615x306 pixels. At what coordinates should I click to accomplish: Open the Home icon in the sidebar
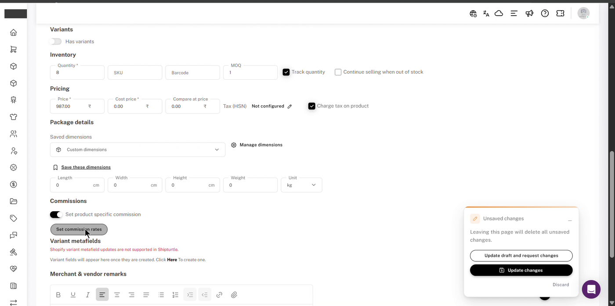click(14, 32)
